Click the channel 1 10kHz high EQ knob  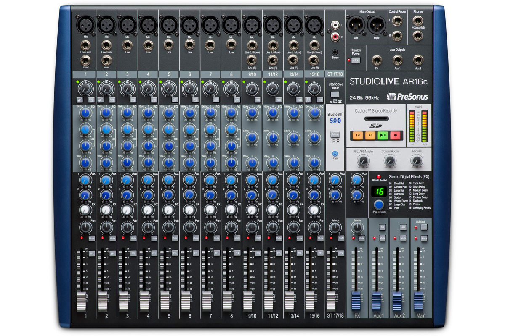click(86, 113)
